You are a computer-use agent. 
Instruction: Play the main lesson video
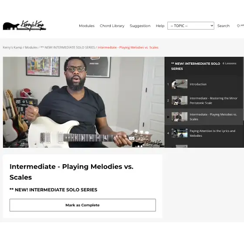pyautogui.click(x=84, y=102)
